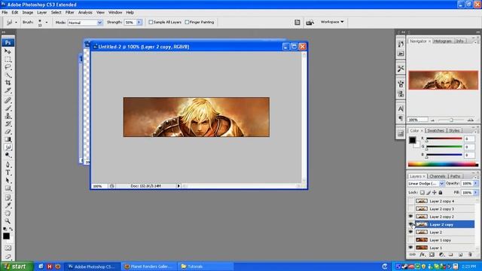
Task: Click Navigator zoom in button
Action: click(471, 120)
